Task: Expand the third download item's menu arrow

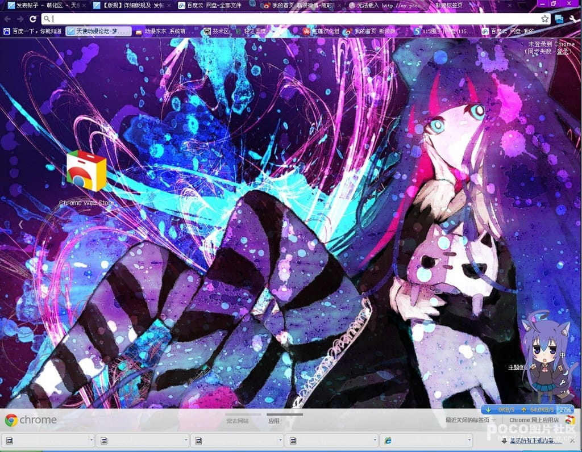Action: click(281, 441)
